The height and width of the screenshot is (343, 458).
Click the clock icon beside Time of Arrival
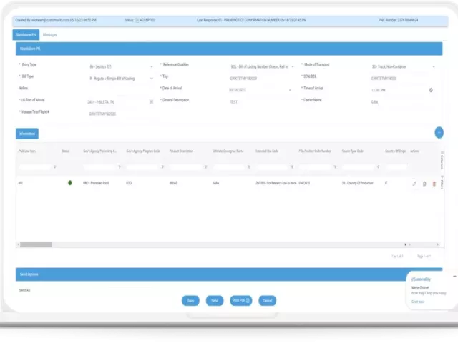[x=431, y=90]
